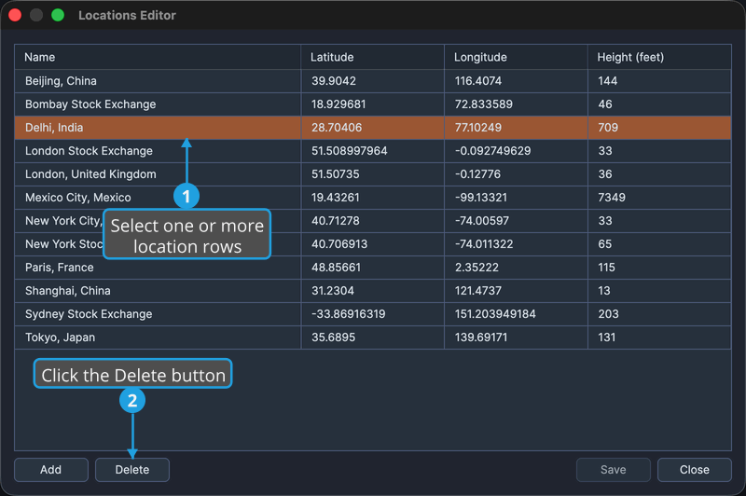Select the Paris, France row
Screen dimensions: 746x496
[372, 268]
